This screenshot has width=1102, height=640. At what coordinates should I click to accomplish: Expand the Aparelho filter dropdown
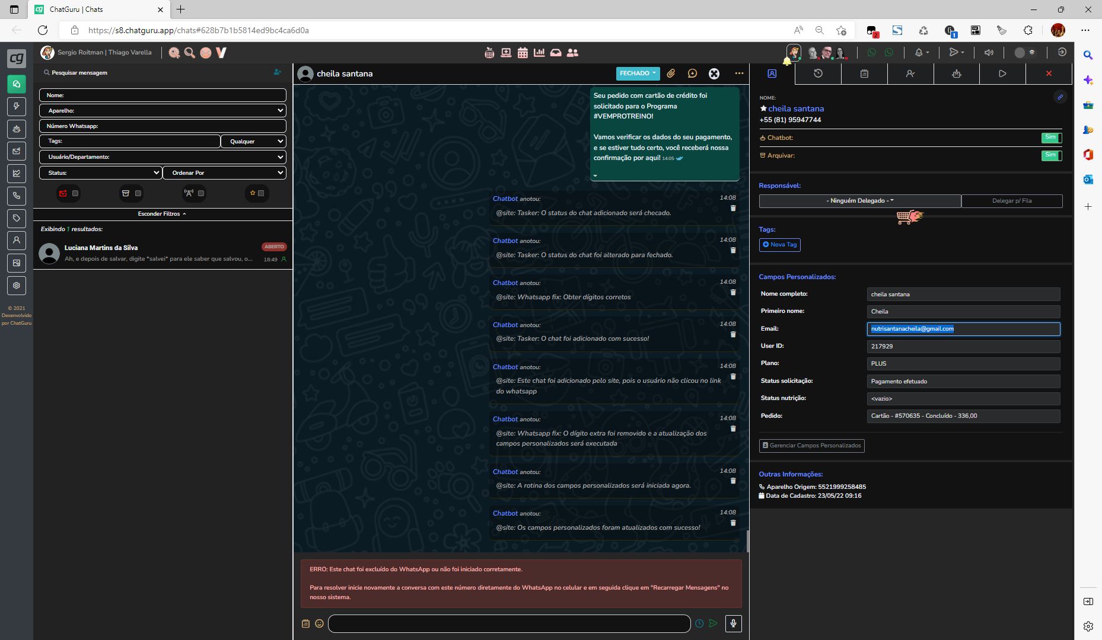coord(163,111)
